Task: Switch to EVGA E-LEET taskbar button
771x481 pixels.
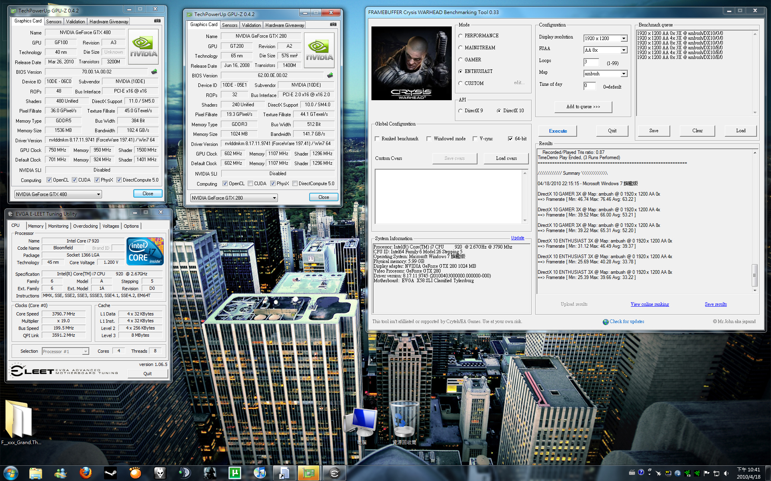Action: (334, 473)
